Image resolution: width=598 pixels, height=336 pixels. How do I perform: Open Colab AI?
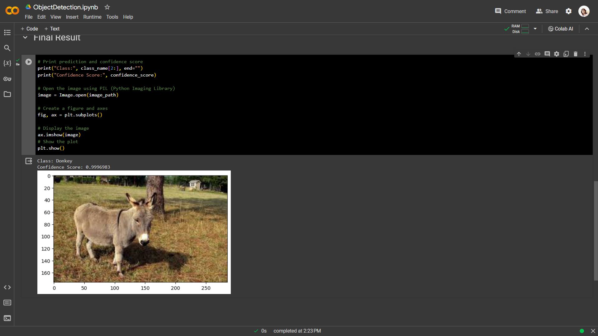point(560,29)
